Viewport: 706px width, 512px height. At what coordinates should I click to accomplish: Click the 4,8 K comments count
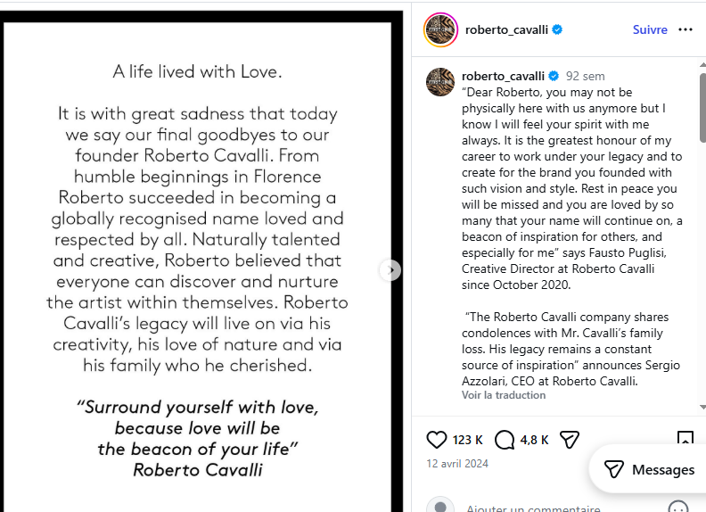(534, 440)
